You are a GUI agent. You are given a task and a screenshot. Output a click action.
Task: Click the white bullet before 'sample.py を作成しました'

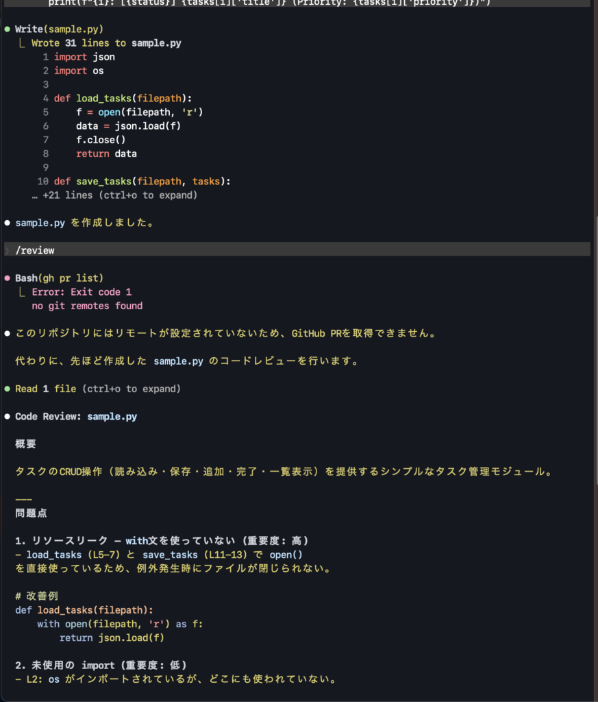point(7,223)
